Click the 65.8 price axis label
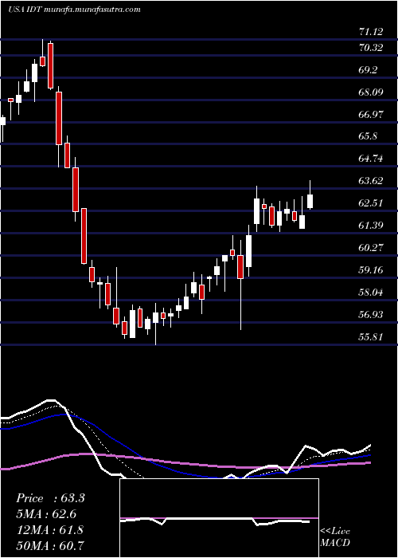Screen dimensions: 398x558 [x=368, y=136]
